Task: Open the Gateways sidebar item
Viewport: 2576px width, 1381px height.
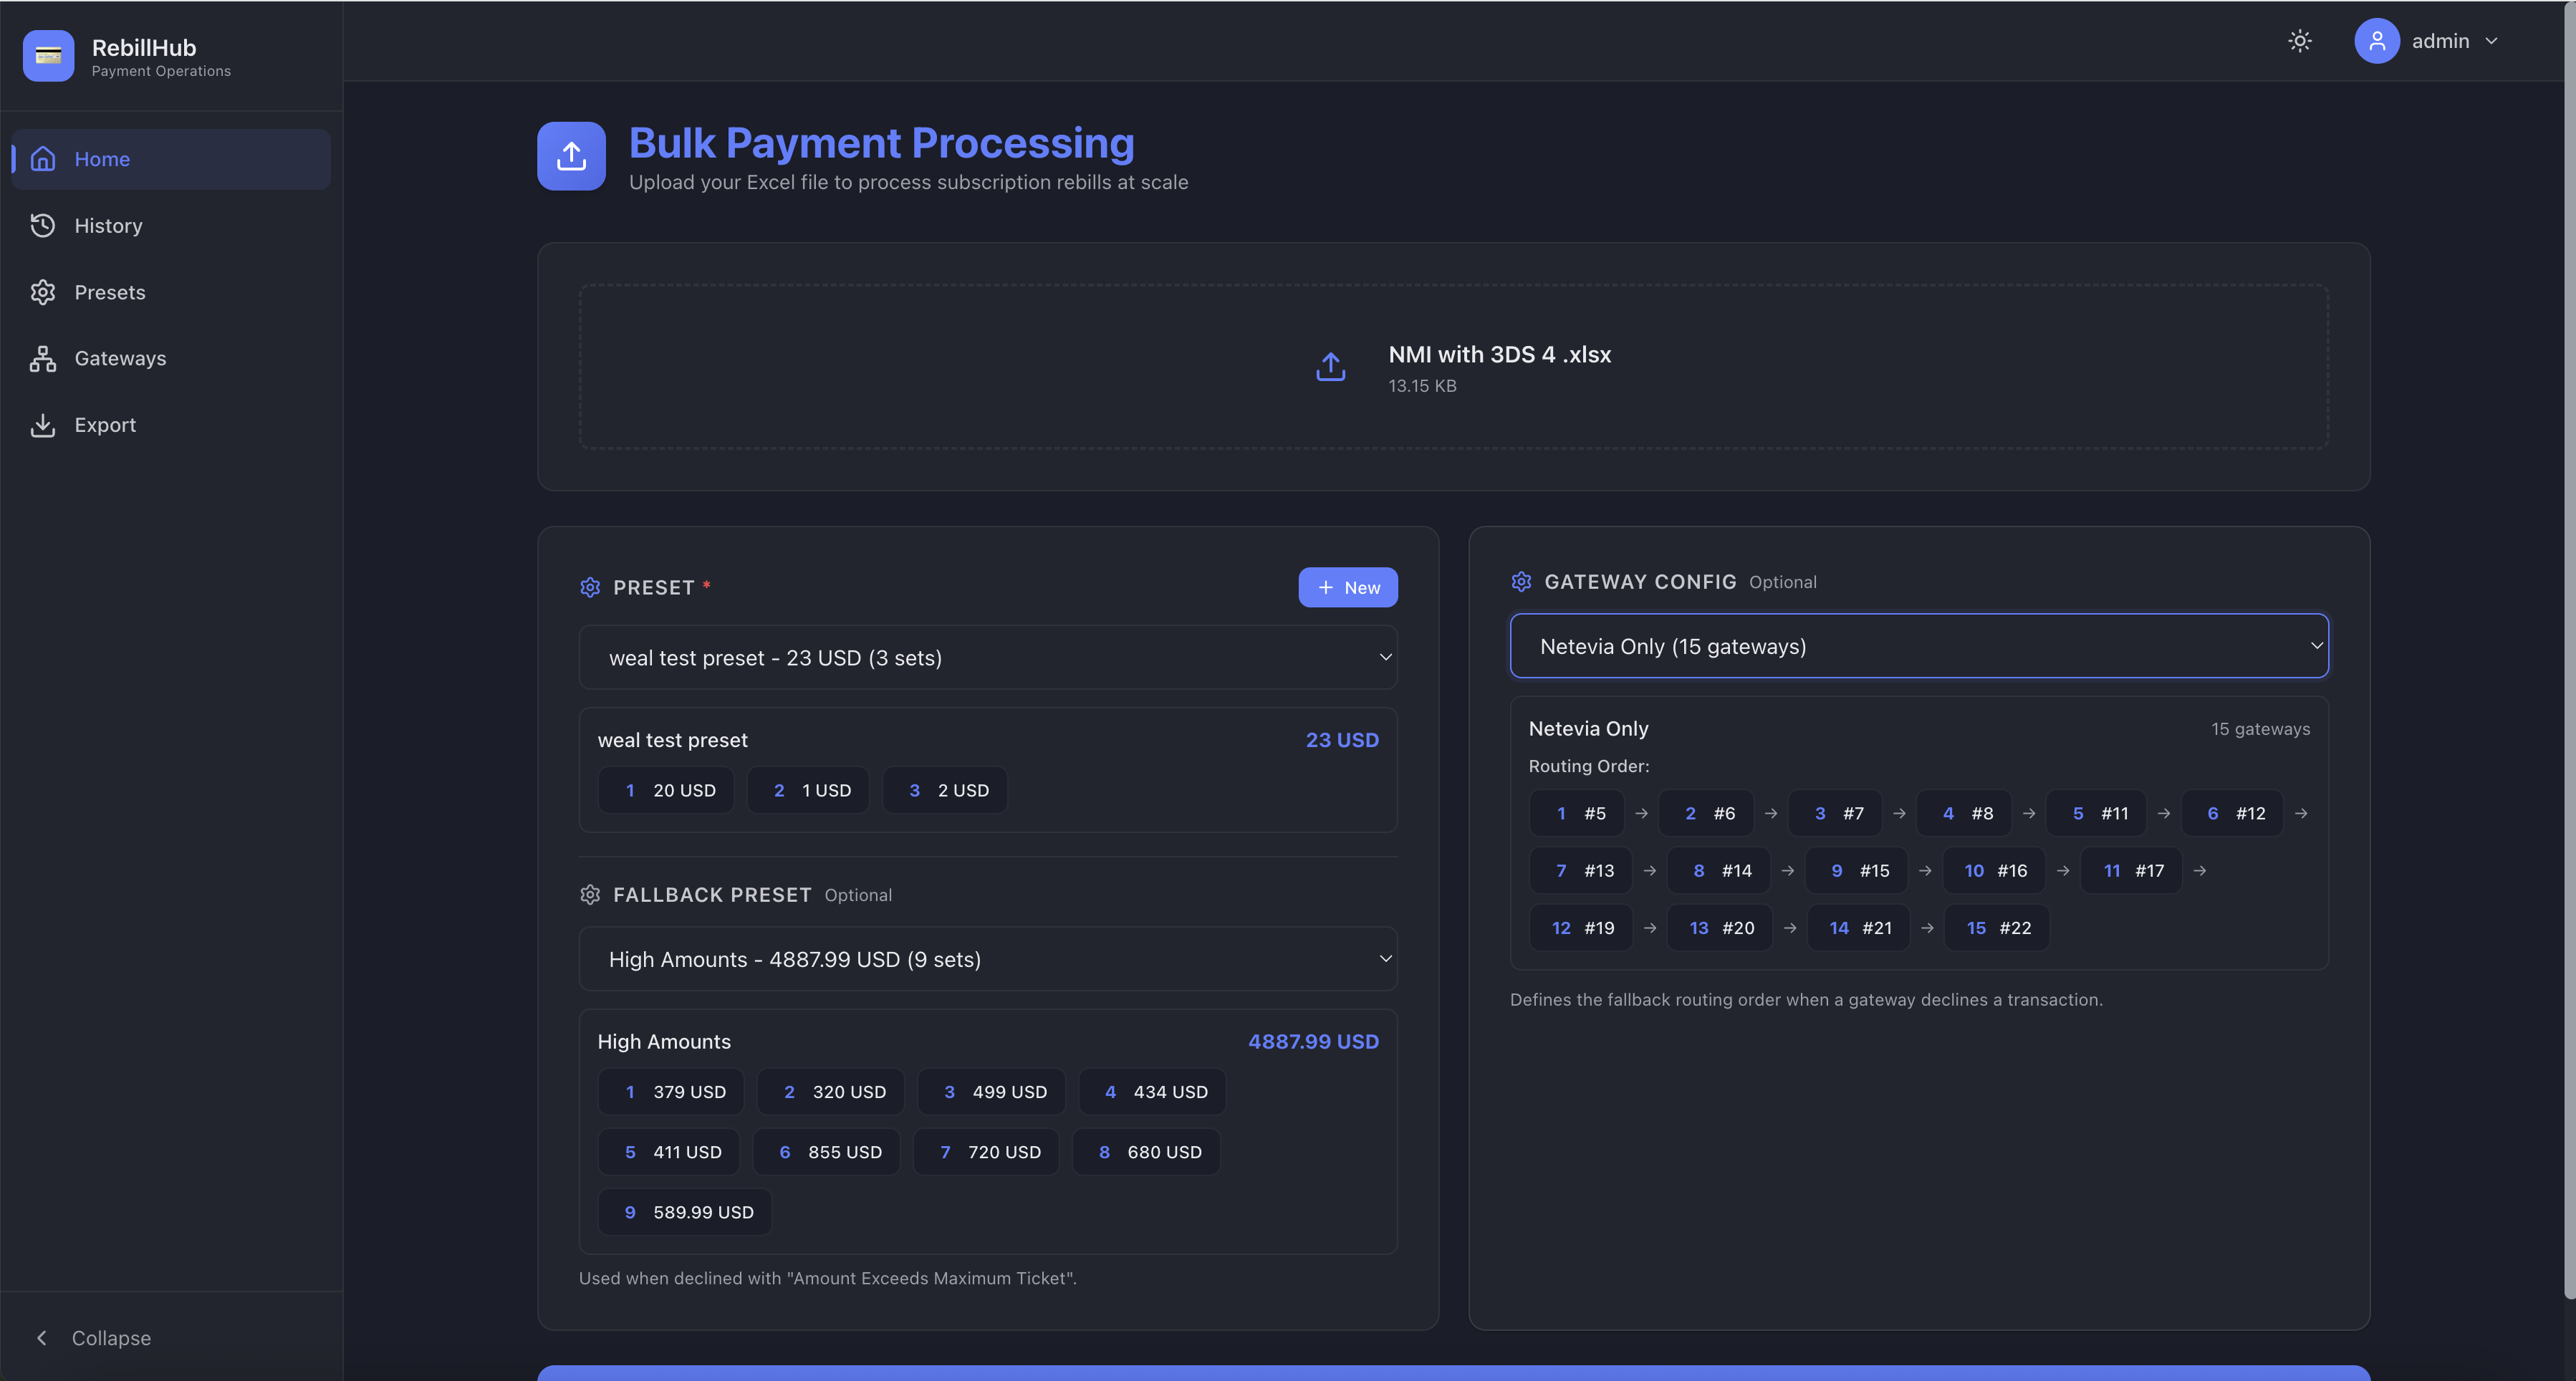Action: (x=171, y=358)
